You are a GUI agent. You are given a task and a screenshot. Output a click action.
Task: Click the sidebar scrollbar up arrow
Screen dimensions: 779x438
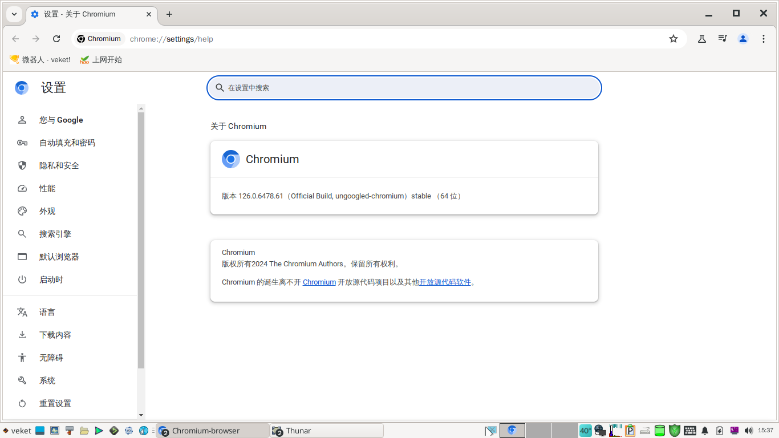click(141, 108)
